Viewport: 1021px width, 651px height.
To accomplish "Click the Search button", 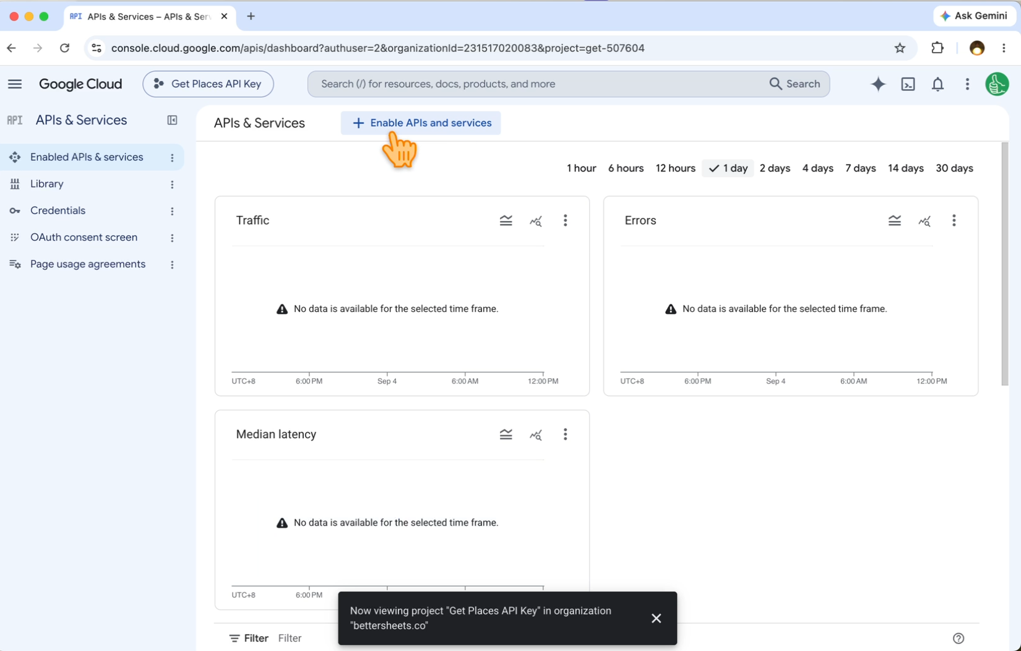I will click(x=795, y=84).
